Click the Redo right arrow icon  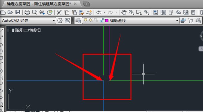click(x=110, y=12)
